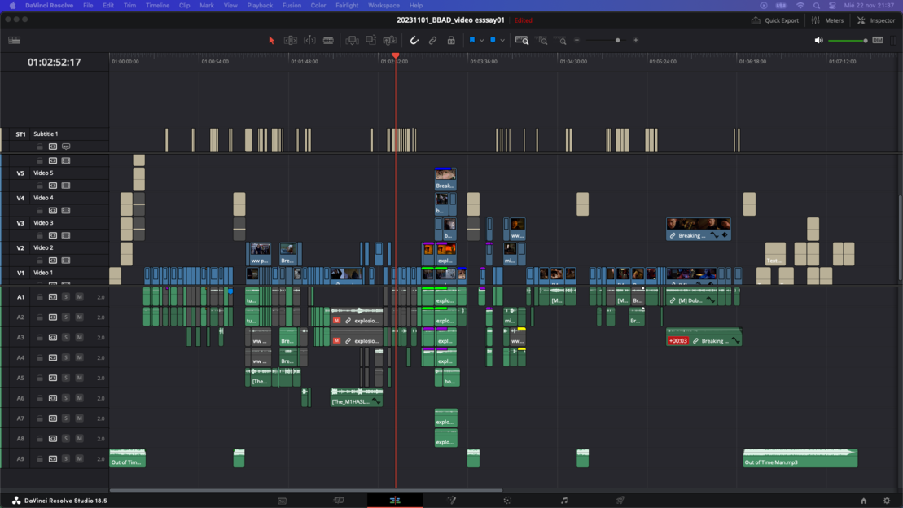This screenshot has height=508, width=903.
Task: Open Project Settings gear icon
Action: coord(887,501)
